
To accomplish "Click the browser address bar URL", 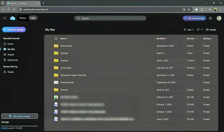I will click(36, 10).
